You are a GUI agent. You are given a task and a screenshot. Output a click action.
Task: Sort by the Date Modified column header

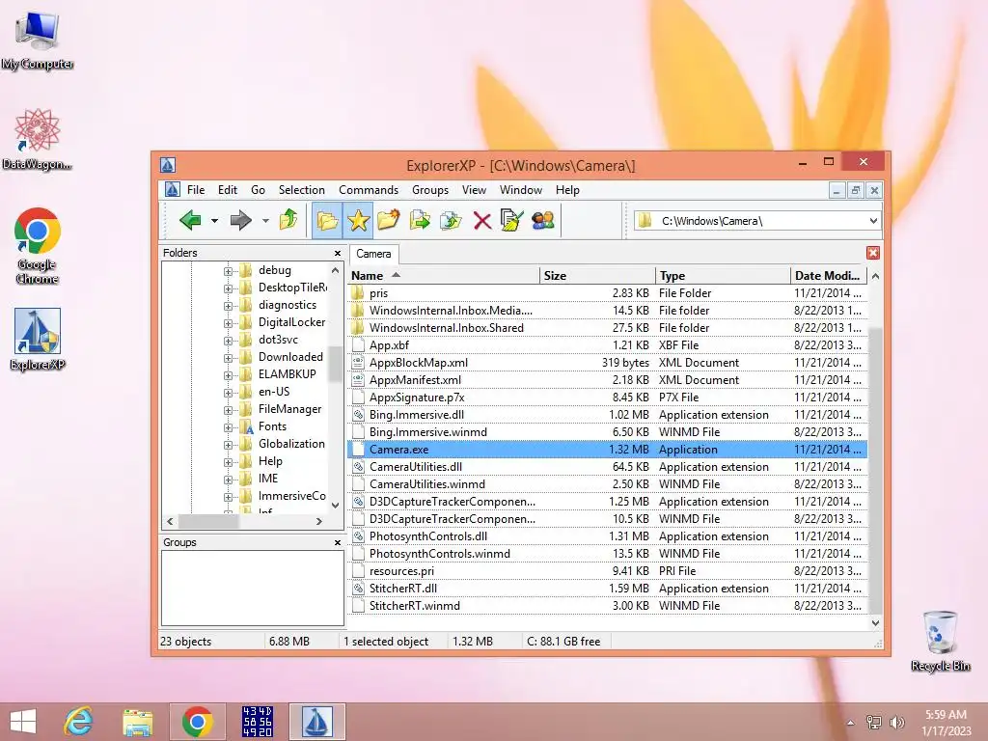(828, 275)
